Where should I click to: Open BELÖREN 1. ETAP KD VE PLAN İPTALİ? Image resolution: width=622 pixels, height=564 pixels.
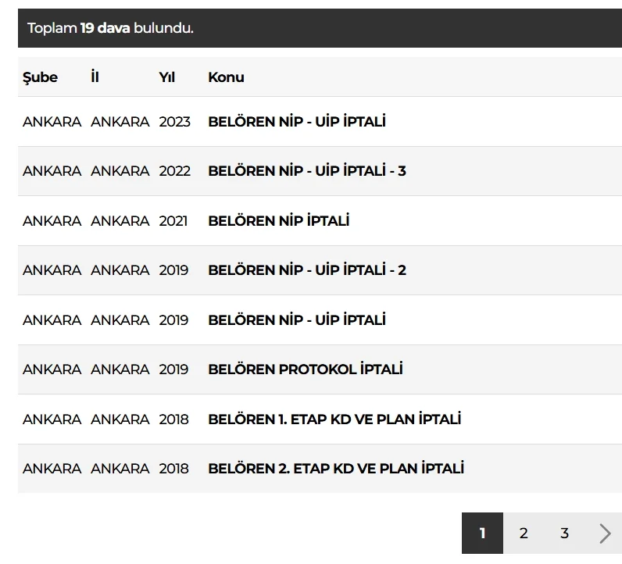tap(334, 419)
